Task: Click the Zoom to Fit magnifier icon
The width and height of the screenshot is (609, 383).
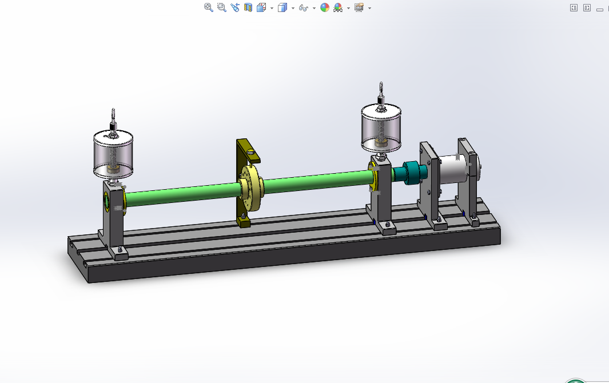Action: pyautogui.click(x=208, y=7)
